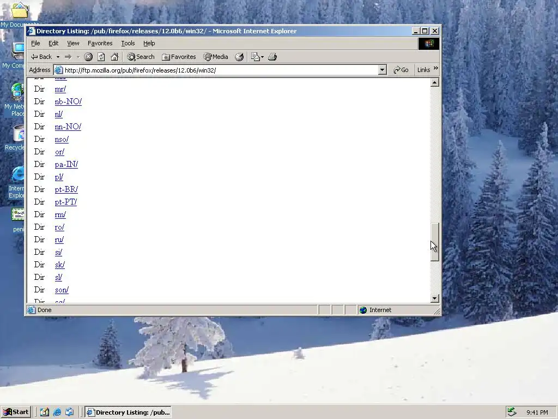
Task: Open the nl/ directory link
Action: (x=59, y=114)
